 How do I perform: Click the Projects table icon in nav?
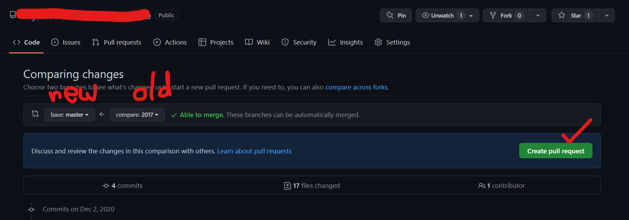[202, 42]
